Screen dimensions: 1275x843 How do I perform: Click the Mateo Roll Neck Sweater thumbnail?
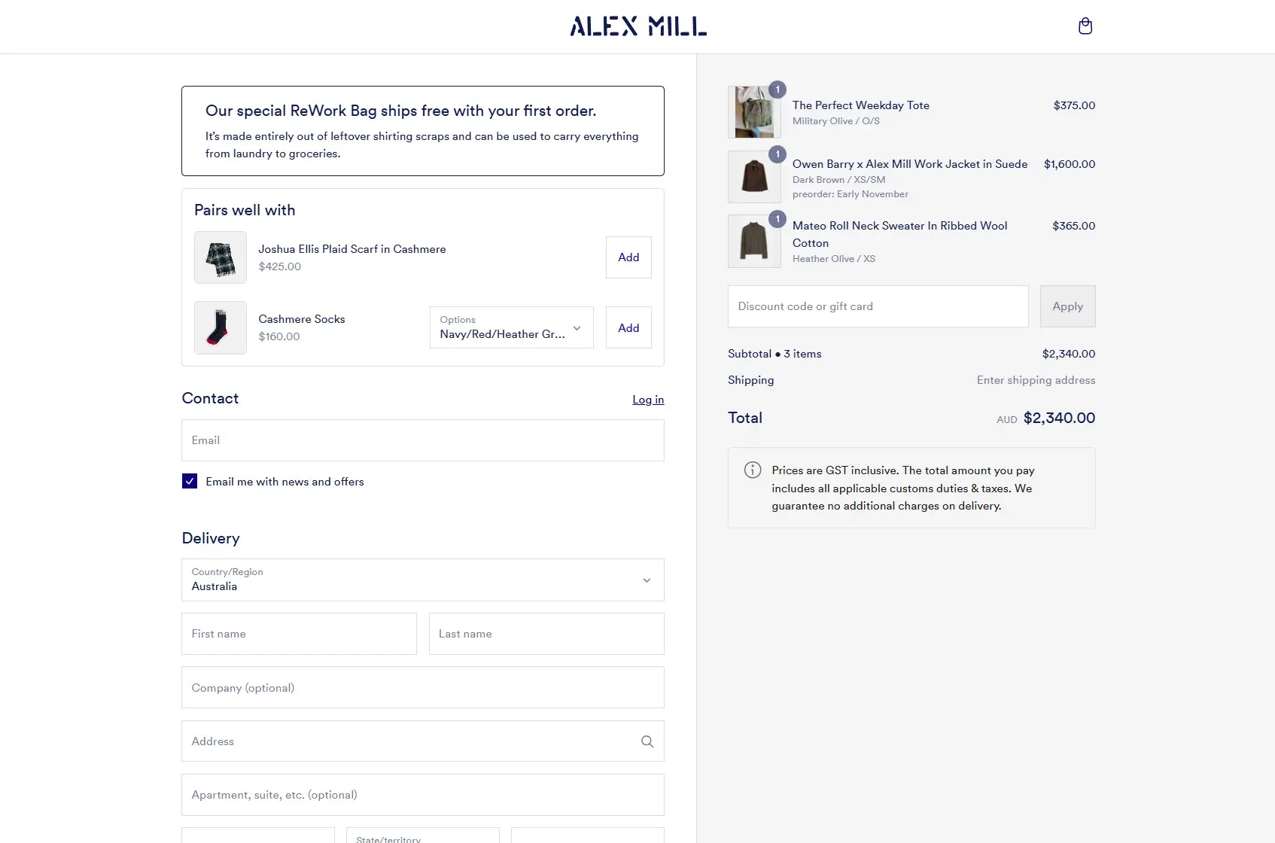point(753,241)
